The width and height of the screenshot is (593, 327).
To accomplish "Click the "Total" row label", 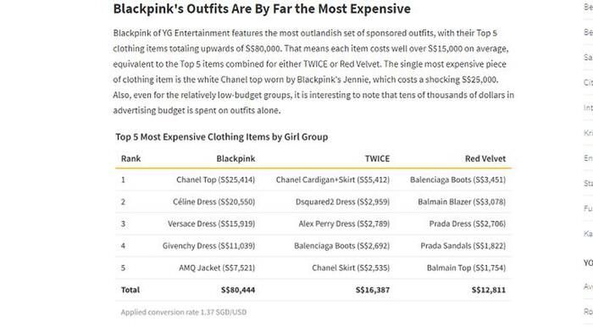I will [x=130, y=290].
